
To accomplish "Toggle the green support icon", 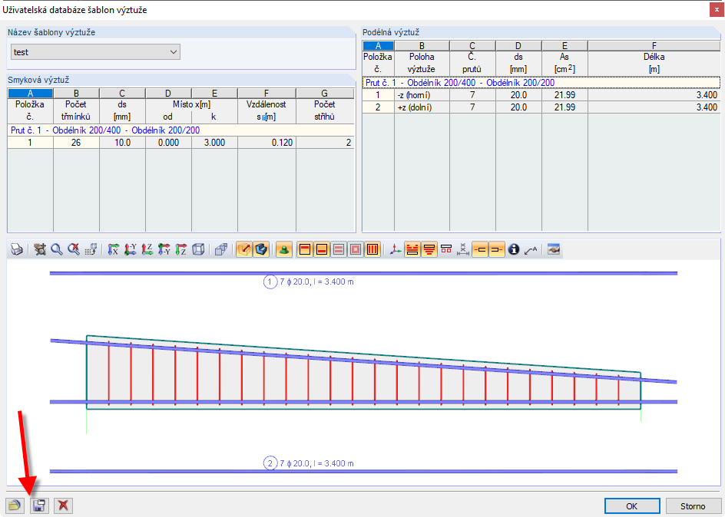I will point(284,250).
